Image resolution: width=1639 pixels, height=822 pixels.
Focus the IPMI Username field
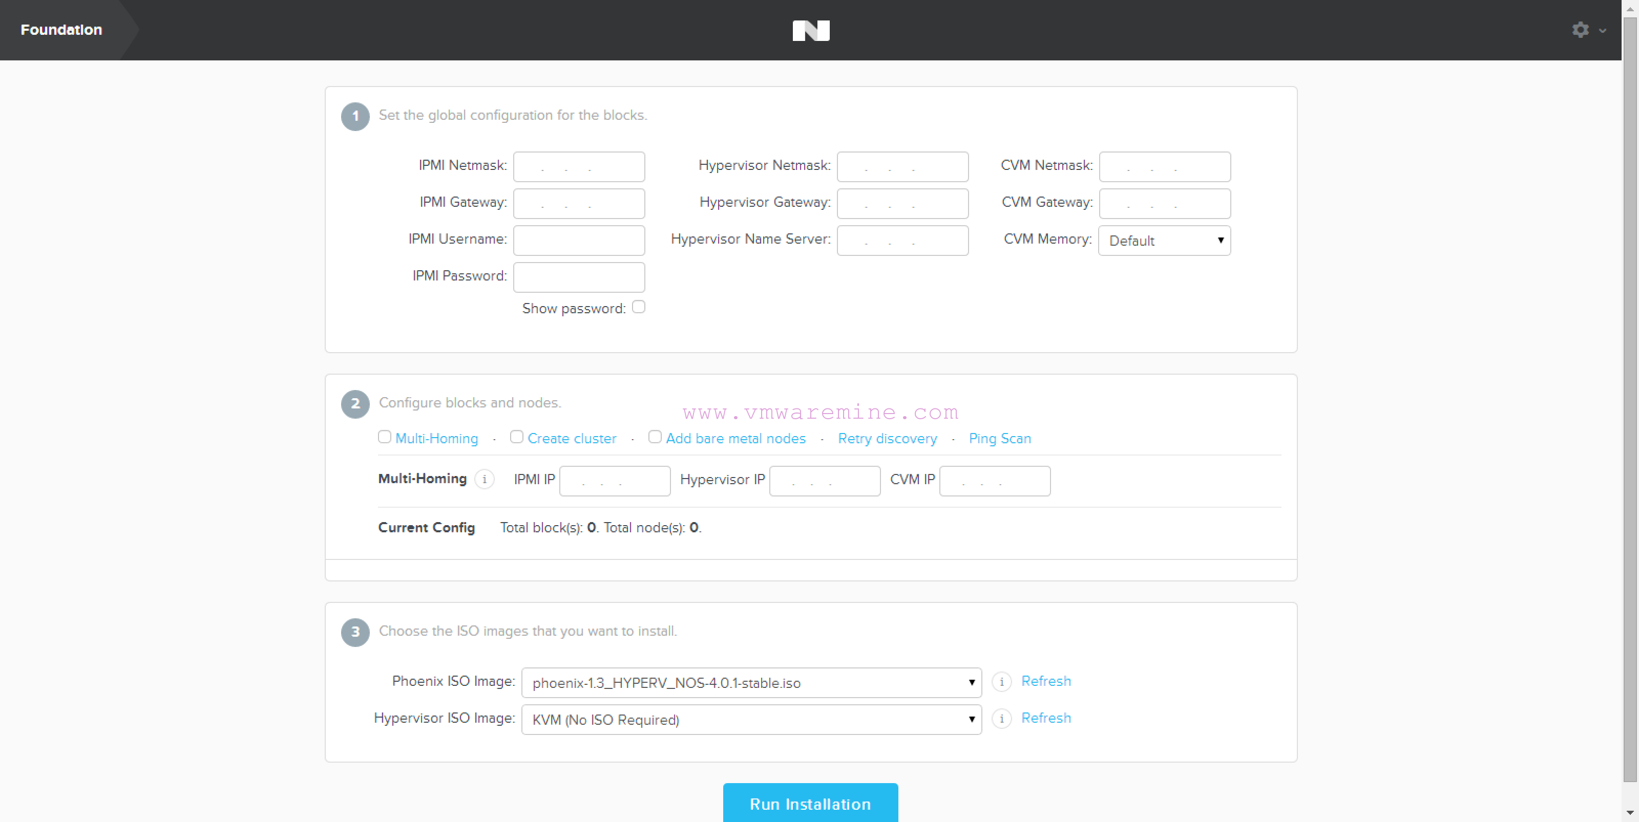579,241
